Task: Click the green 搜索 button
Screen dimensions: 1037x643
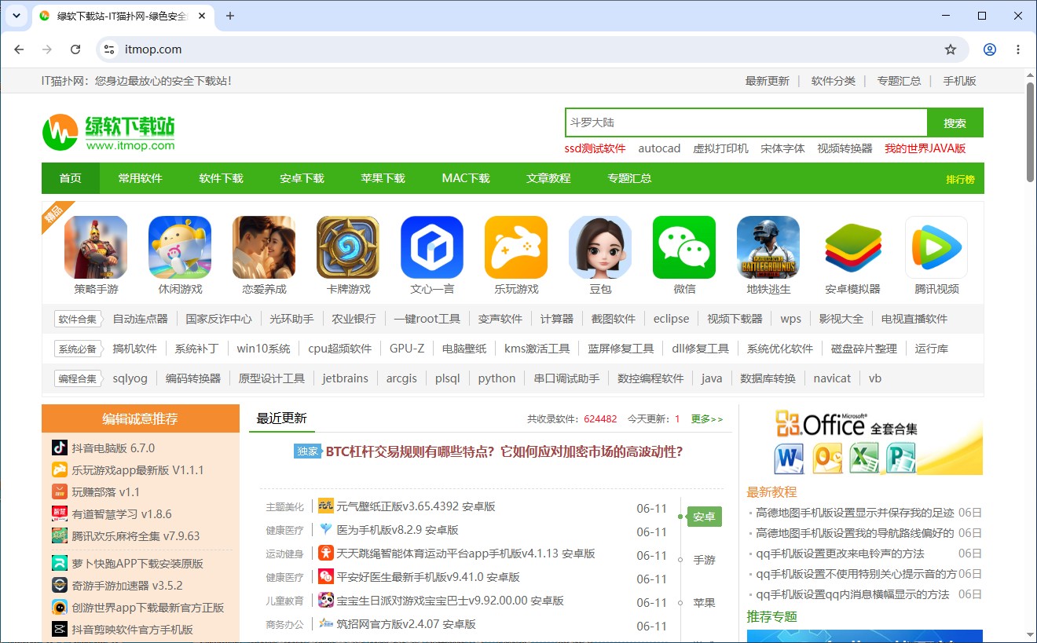Action: coord(955,123)
